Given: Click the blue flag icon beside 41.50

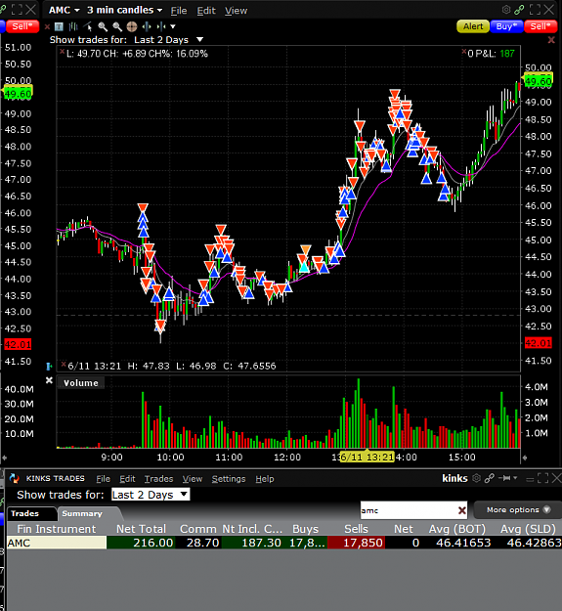Looking at the screenshot, I should click(49, 367).
